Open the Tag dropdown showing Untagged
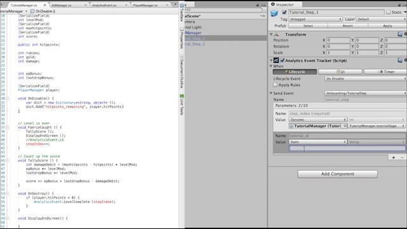This screenshot has width=407, height=229. click(x=315, y=19)
